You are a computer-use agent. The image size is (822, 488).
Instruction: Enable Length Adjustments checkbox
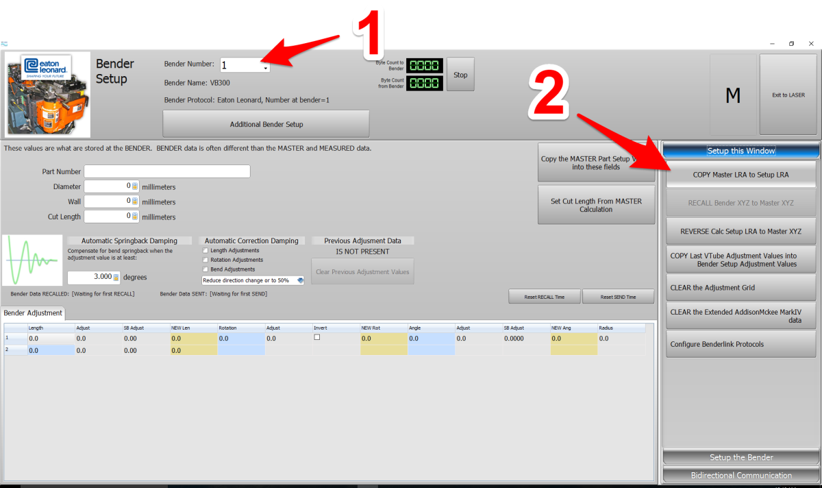click(206, 251)
